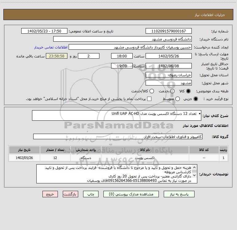Click the اطلاعات کالاهای مورد نیاز heading

click(206, 126)
